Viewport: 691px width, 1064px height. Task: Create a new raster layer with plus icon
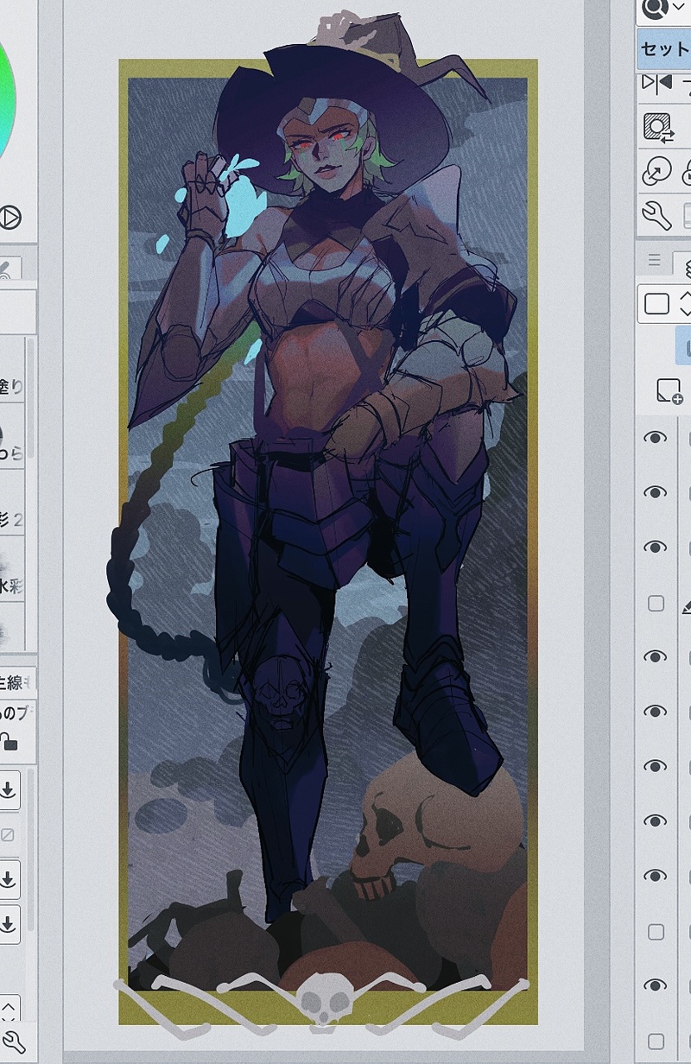click(x=669, y=391)
